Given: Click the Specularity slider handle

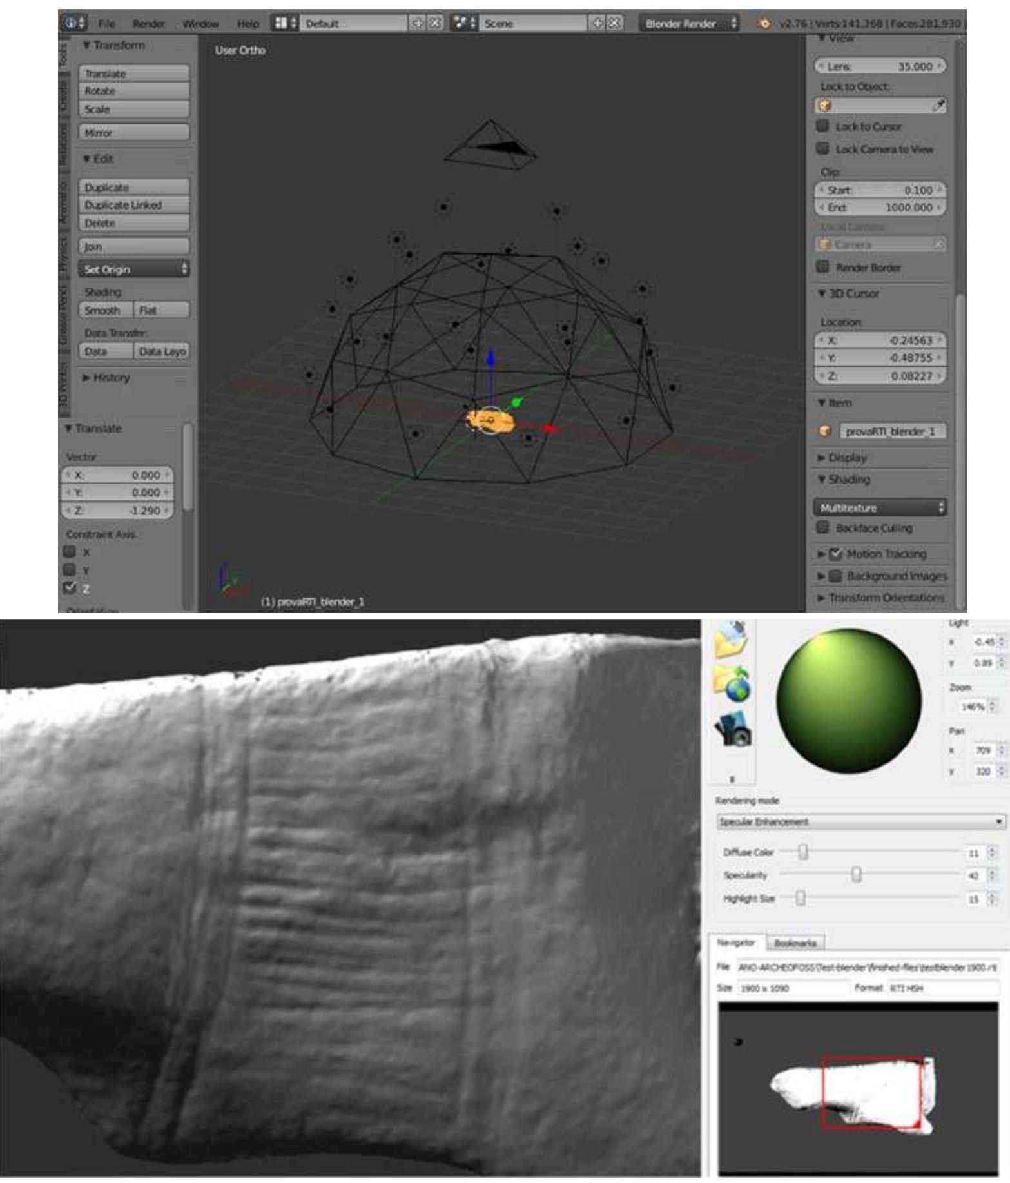Looking at the screenshot, I should coord(856,875).
